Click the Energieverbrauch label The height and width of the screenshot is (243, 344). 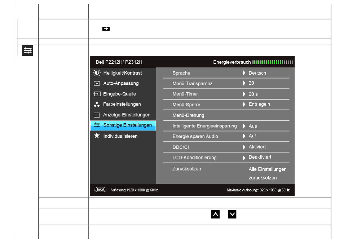click(232, 62)
